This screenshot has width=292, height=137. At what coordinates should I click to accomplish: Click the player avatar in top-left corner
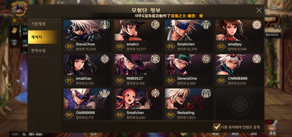tap(19, 9)
